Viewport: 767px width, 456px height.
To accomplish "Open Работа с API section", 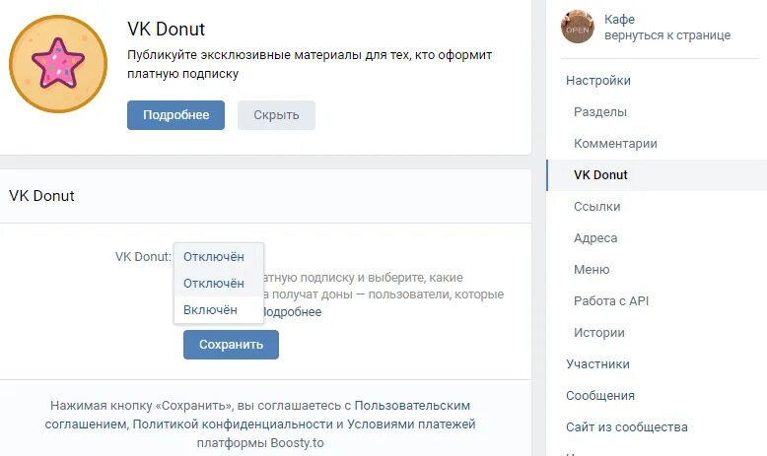I will 611,301.
